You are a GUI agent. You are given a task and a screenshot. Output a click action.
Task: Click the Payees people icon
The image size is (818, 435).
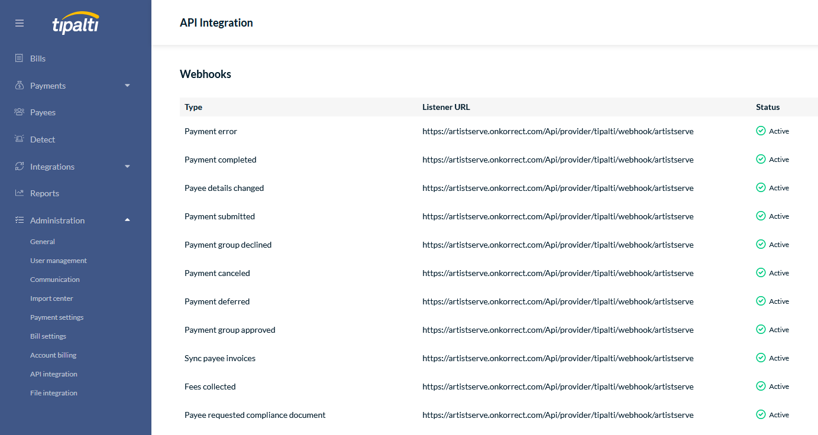coord(20,112)
